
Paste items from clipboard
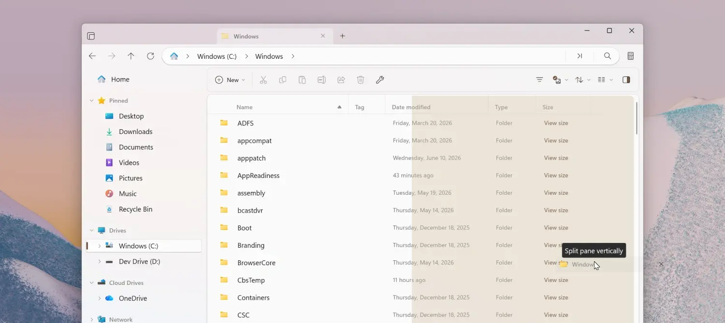tap(302, 80)
